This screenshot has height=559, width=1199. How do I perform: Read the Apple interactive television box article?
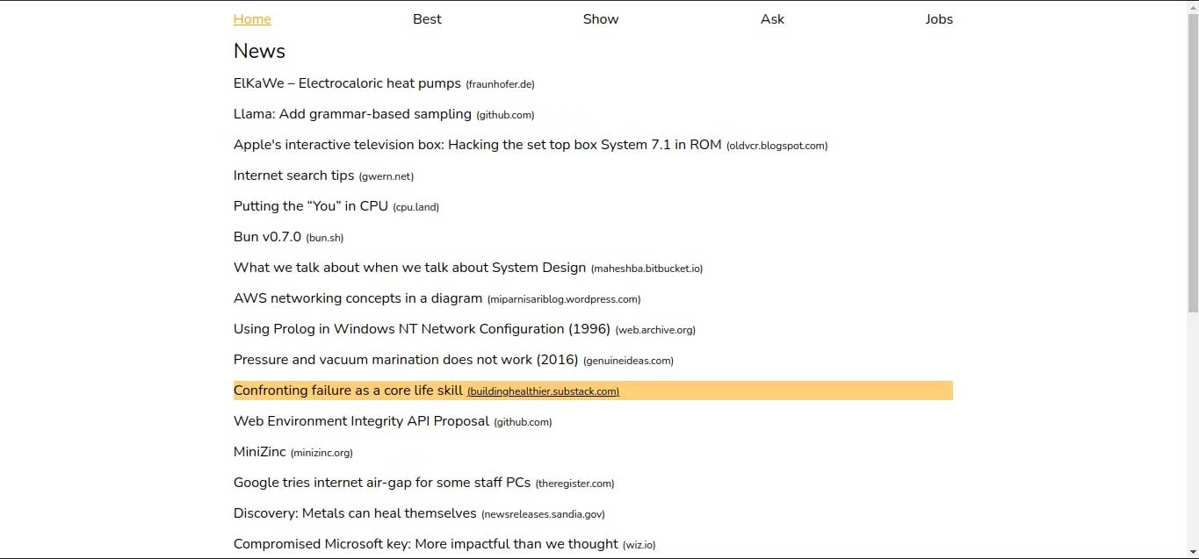tap(477, 145)
